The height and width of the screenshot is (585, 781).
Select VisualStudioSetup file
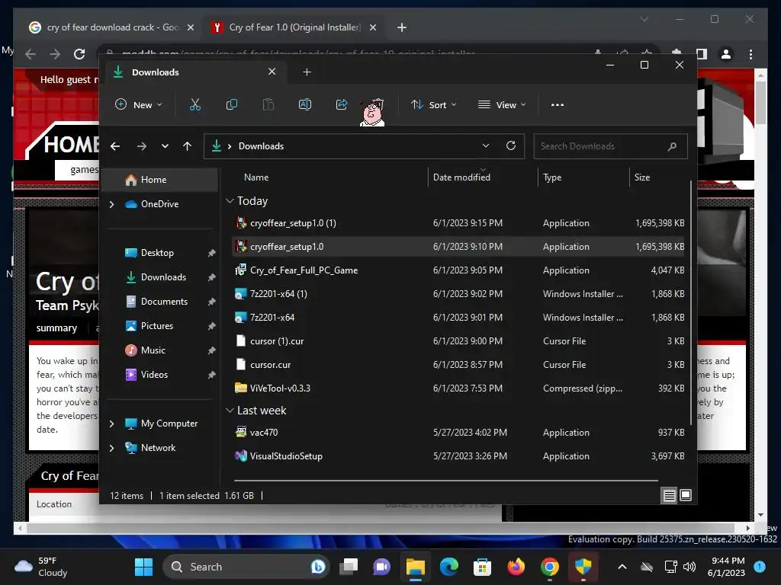pos(458,456)
